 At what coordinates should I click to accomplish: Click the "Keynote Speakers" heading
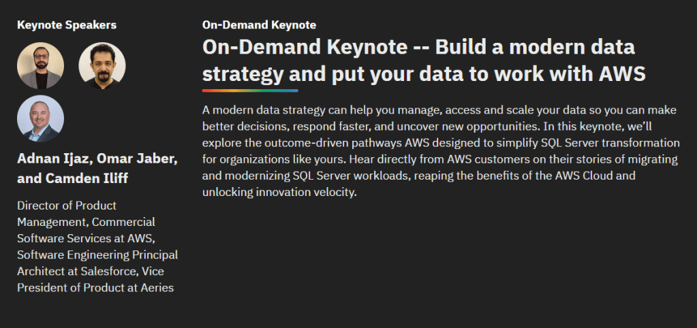pos(67,25)
